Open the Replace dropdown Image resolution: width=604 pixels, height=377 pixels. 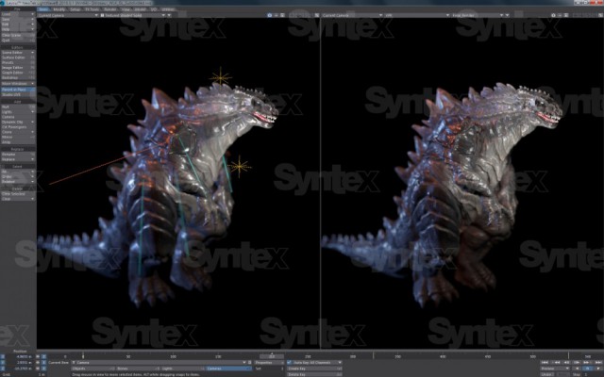[18, 159]
